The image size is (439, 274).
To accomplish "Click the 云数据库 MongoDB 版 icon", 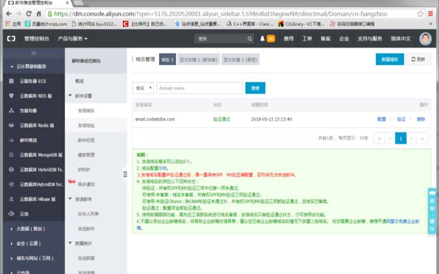I will click(12, 155).
